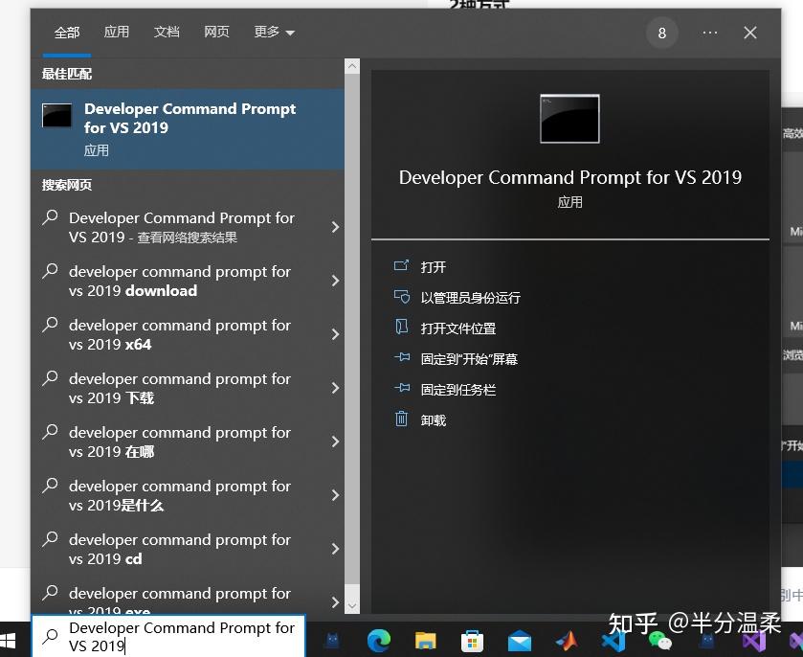Image resolution: width=803 pixels, height=657 pixels.
Task: Choose 以管理员身份运行
Action: 470,298
